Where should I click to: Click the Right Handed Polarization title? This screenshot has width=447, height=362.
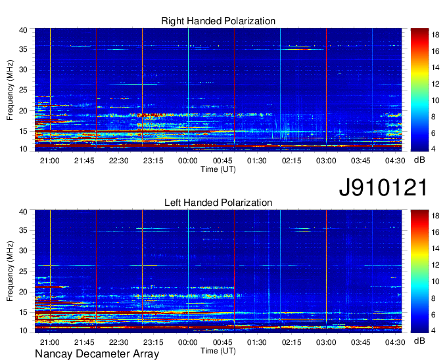pos(218,21)
